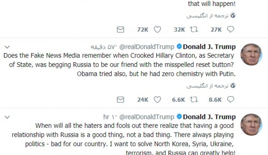Click envelope icon beside 72K likes

[x=120, y=30]
